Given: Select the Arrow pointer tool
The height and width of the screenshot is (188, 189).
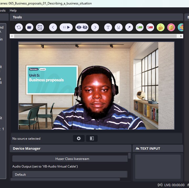Looking at the screenshot, I should point(129,27).
